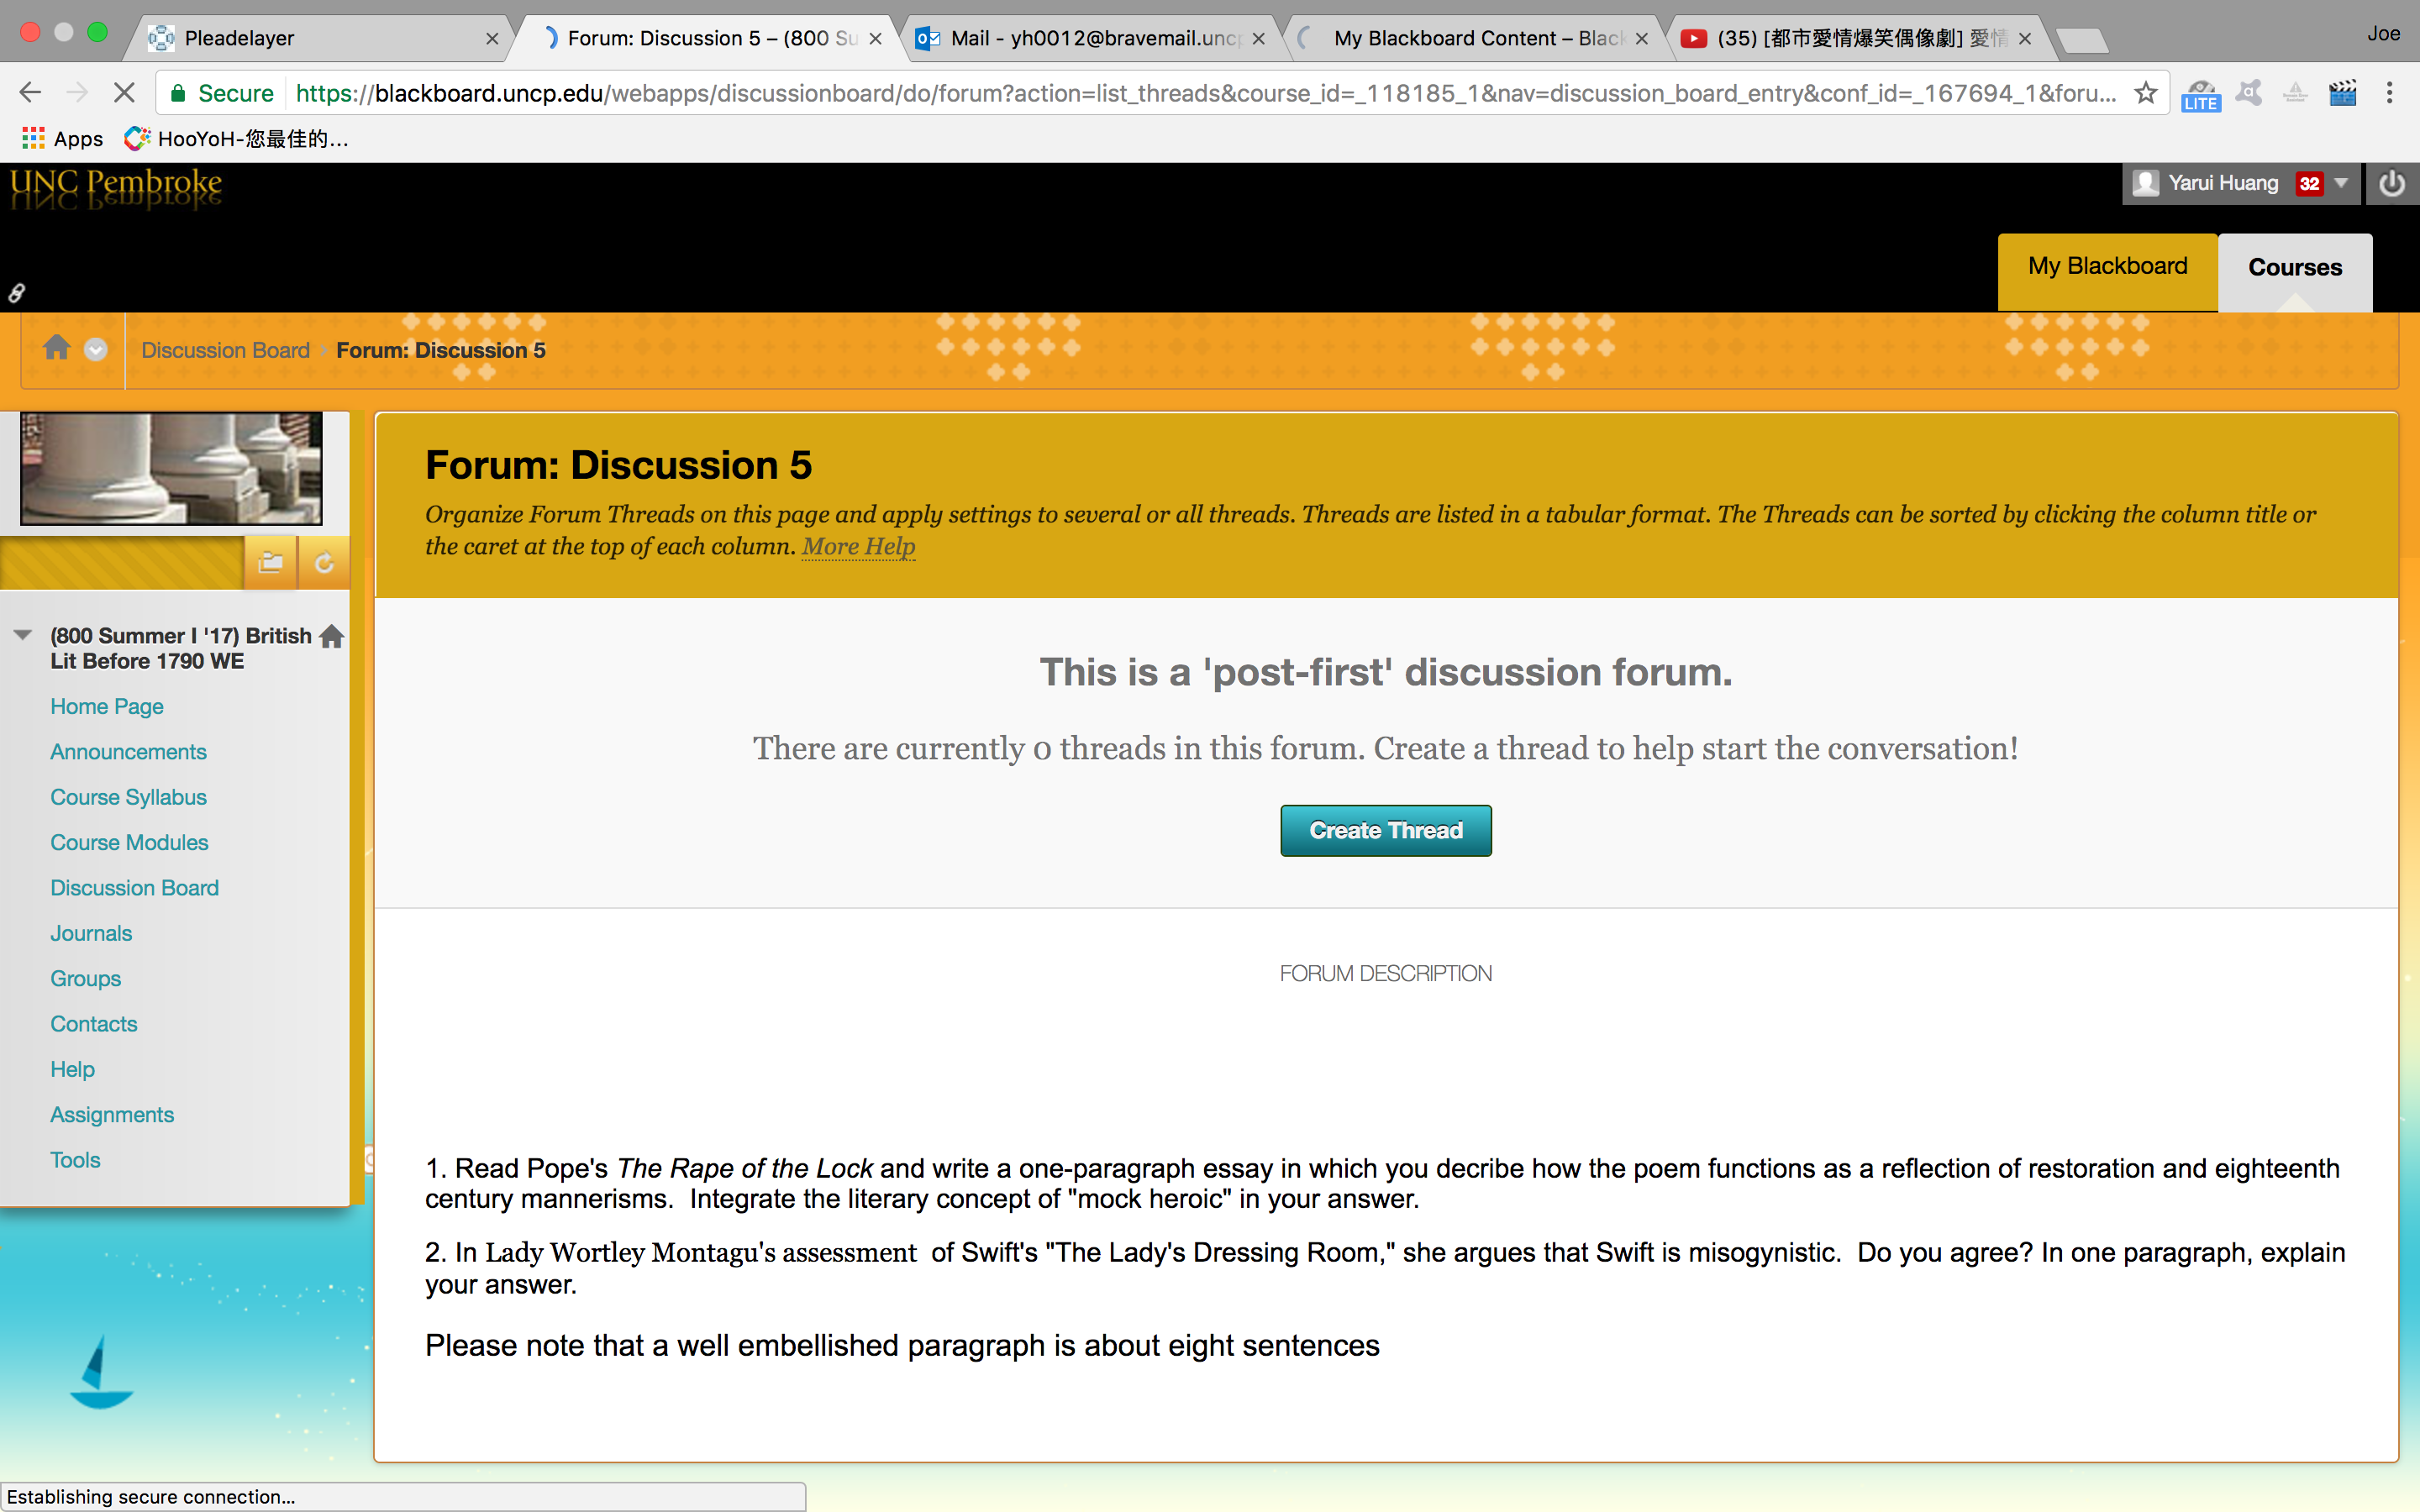Screen dimensions: 2420x1512
Task: Log out using the power icon
Action: [2391, 184]
